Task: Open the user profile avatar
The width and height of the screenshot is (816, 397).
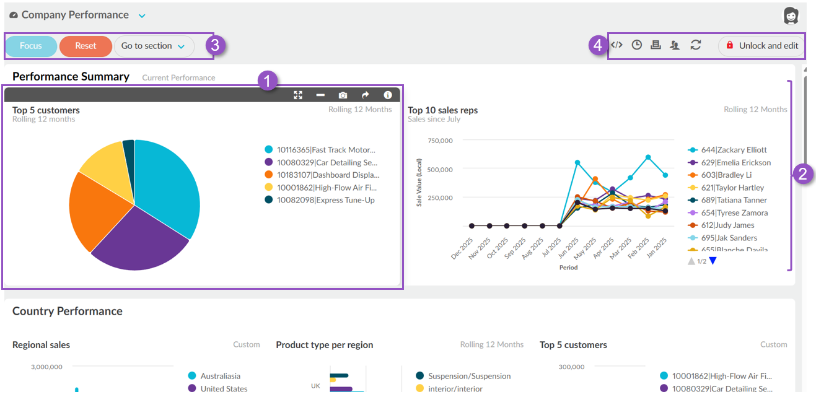Action: [791, 15]
